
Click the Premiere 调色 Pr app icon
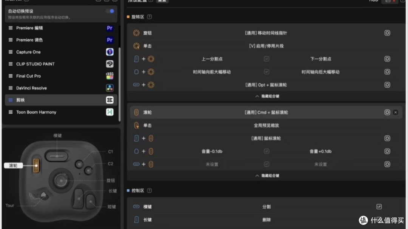pos(110,40)
